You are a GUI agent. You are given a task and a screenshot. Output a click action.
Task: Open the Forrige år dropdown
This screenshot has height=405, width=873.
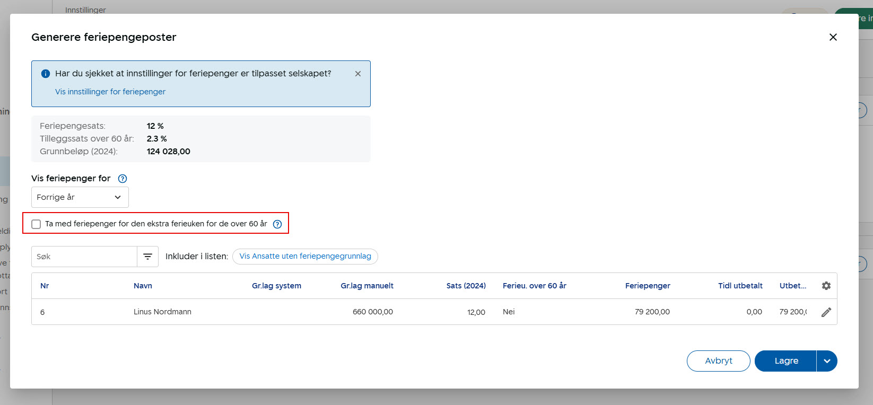pos(80,197)
